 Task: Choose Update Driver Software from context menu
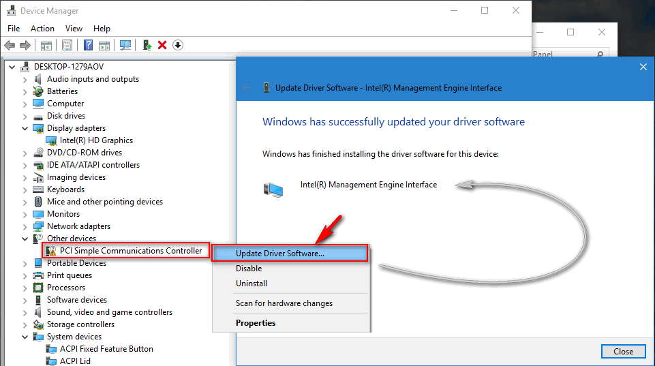click(x=290, y=254)
